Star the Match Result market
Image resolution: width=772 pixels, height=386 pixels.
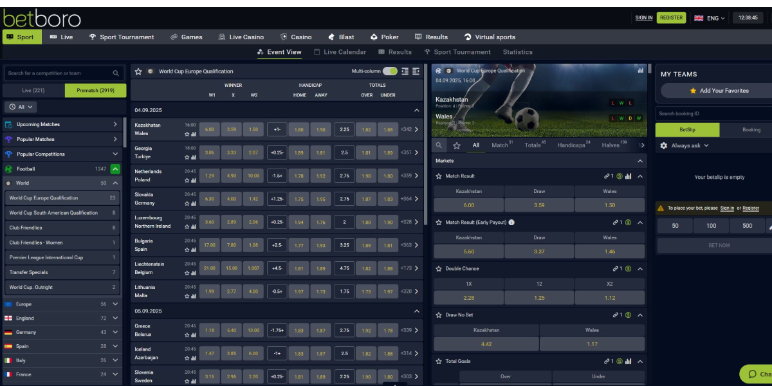[439, 176]
